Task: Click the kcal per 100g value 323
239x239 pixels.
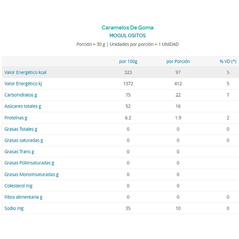Action: point(128,72)
